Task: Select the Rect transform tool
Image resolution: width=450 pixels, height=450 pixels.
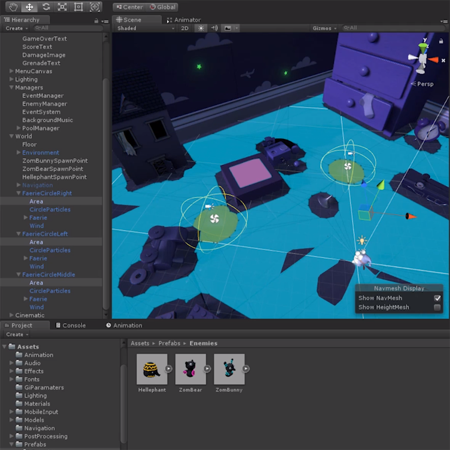Action: (78, 7)
